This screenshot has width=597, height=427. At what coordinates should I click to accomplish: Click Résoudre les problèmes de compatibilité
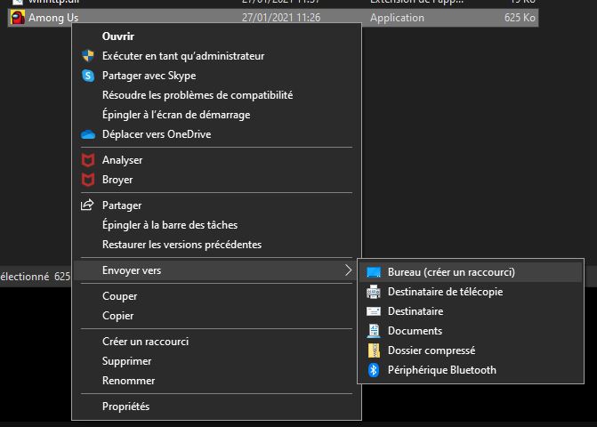(x=197, y=95)
